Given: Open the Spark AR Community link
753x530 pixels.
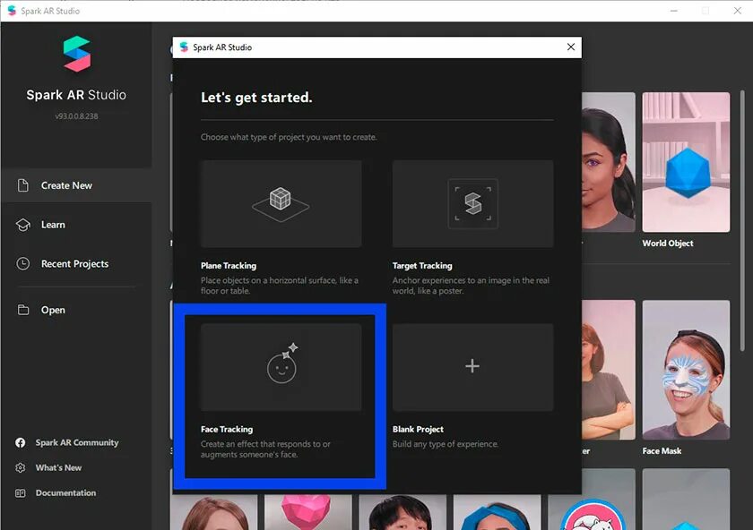Looking at the screenshot, I should pyautogui.click(x=77, y=442).
